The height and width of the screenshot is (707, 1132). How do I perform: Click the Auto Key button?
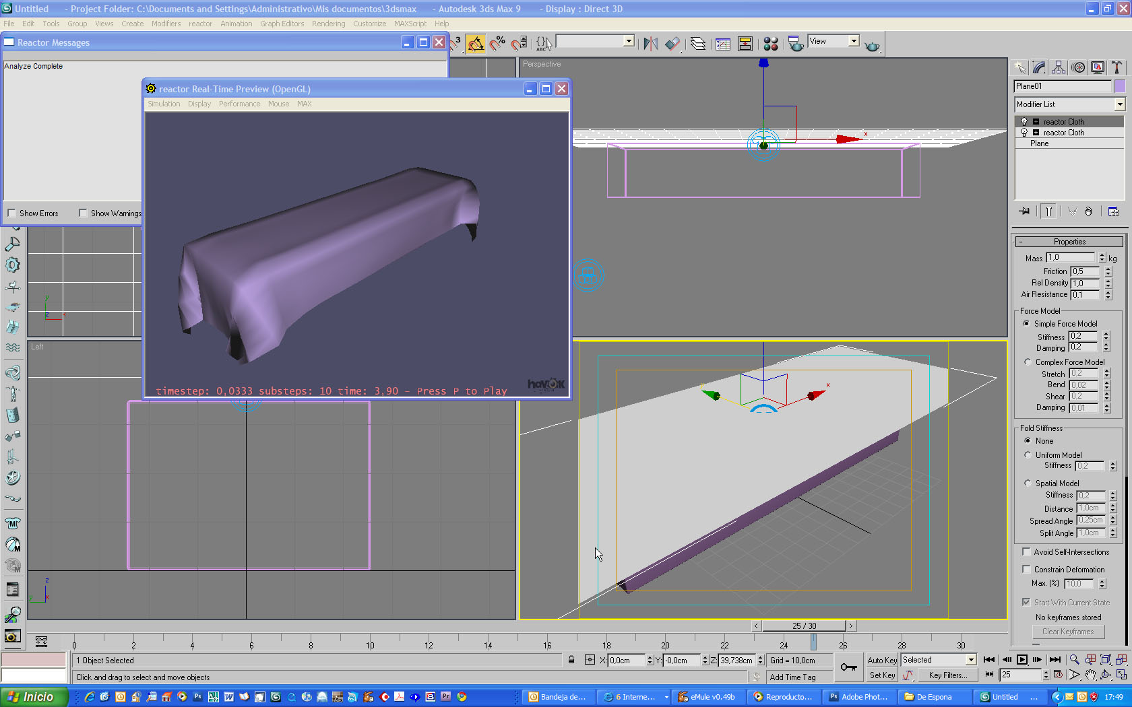tap(882, 661)
